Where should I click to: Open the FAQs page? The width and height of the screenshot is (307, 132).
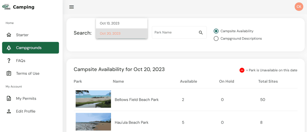[x=30, y=61]
